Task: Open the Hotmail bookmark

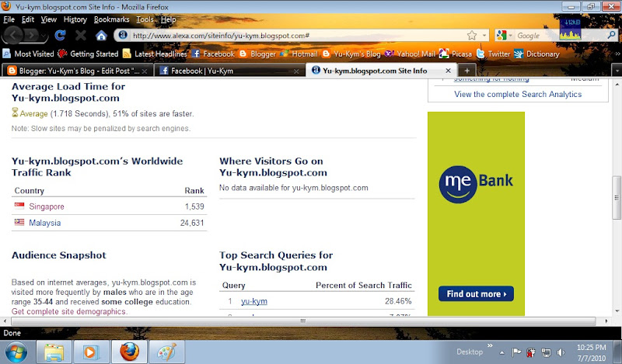Action: pos(299,54)
